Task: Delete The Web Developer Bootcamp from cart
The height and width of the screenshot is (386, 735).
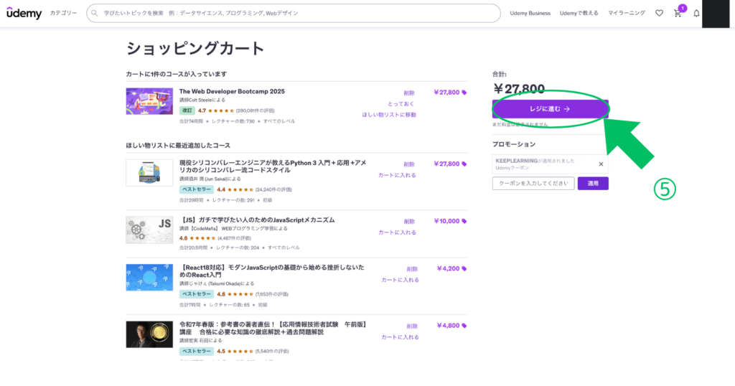Action: click(409, 93)
